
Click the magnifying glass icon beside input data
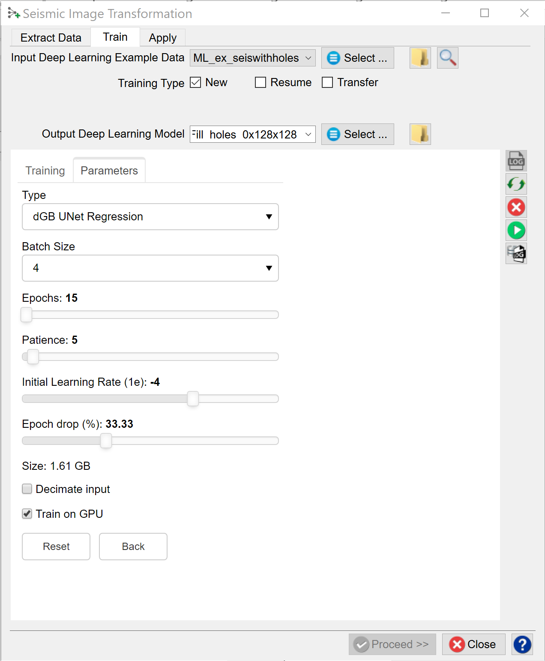(x=447, y=58)
